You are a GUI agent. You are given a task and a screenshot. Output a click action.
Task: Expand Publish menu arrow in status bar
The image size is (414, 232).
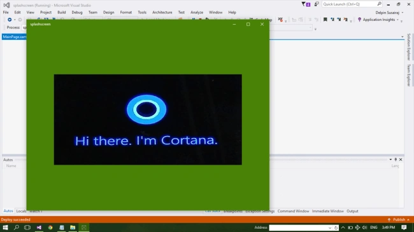point(408,220)
